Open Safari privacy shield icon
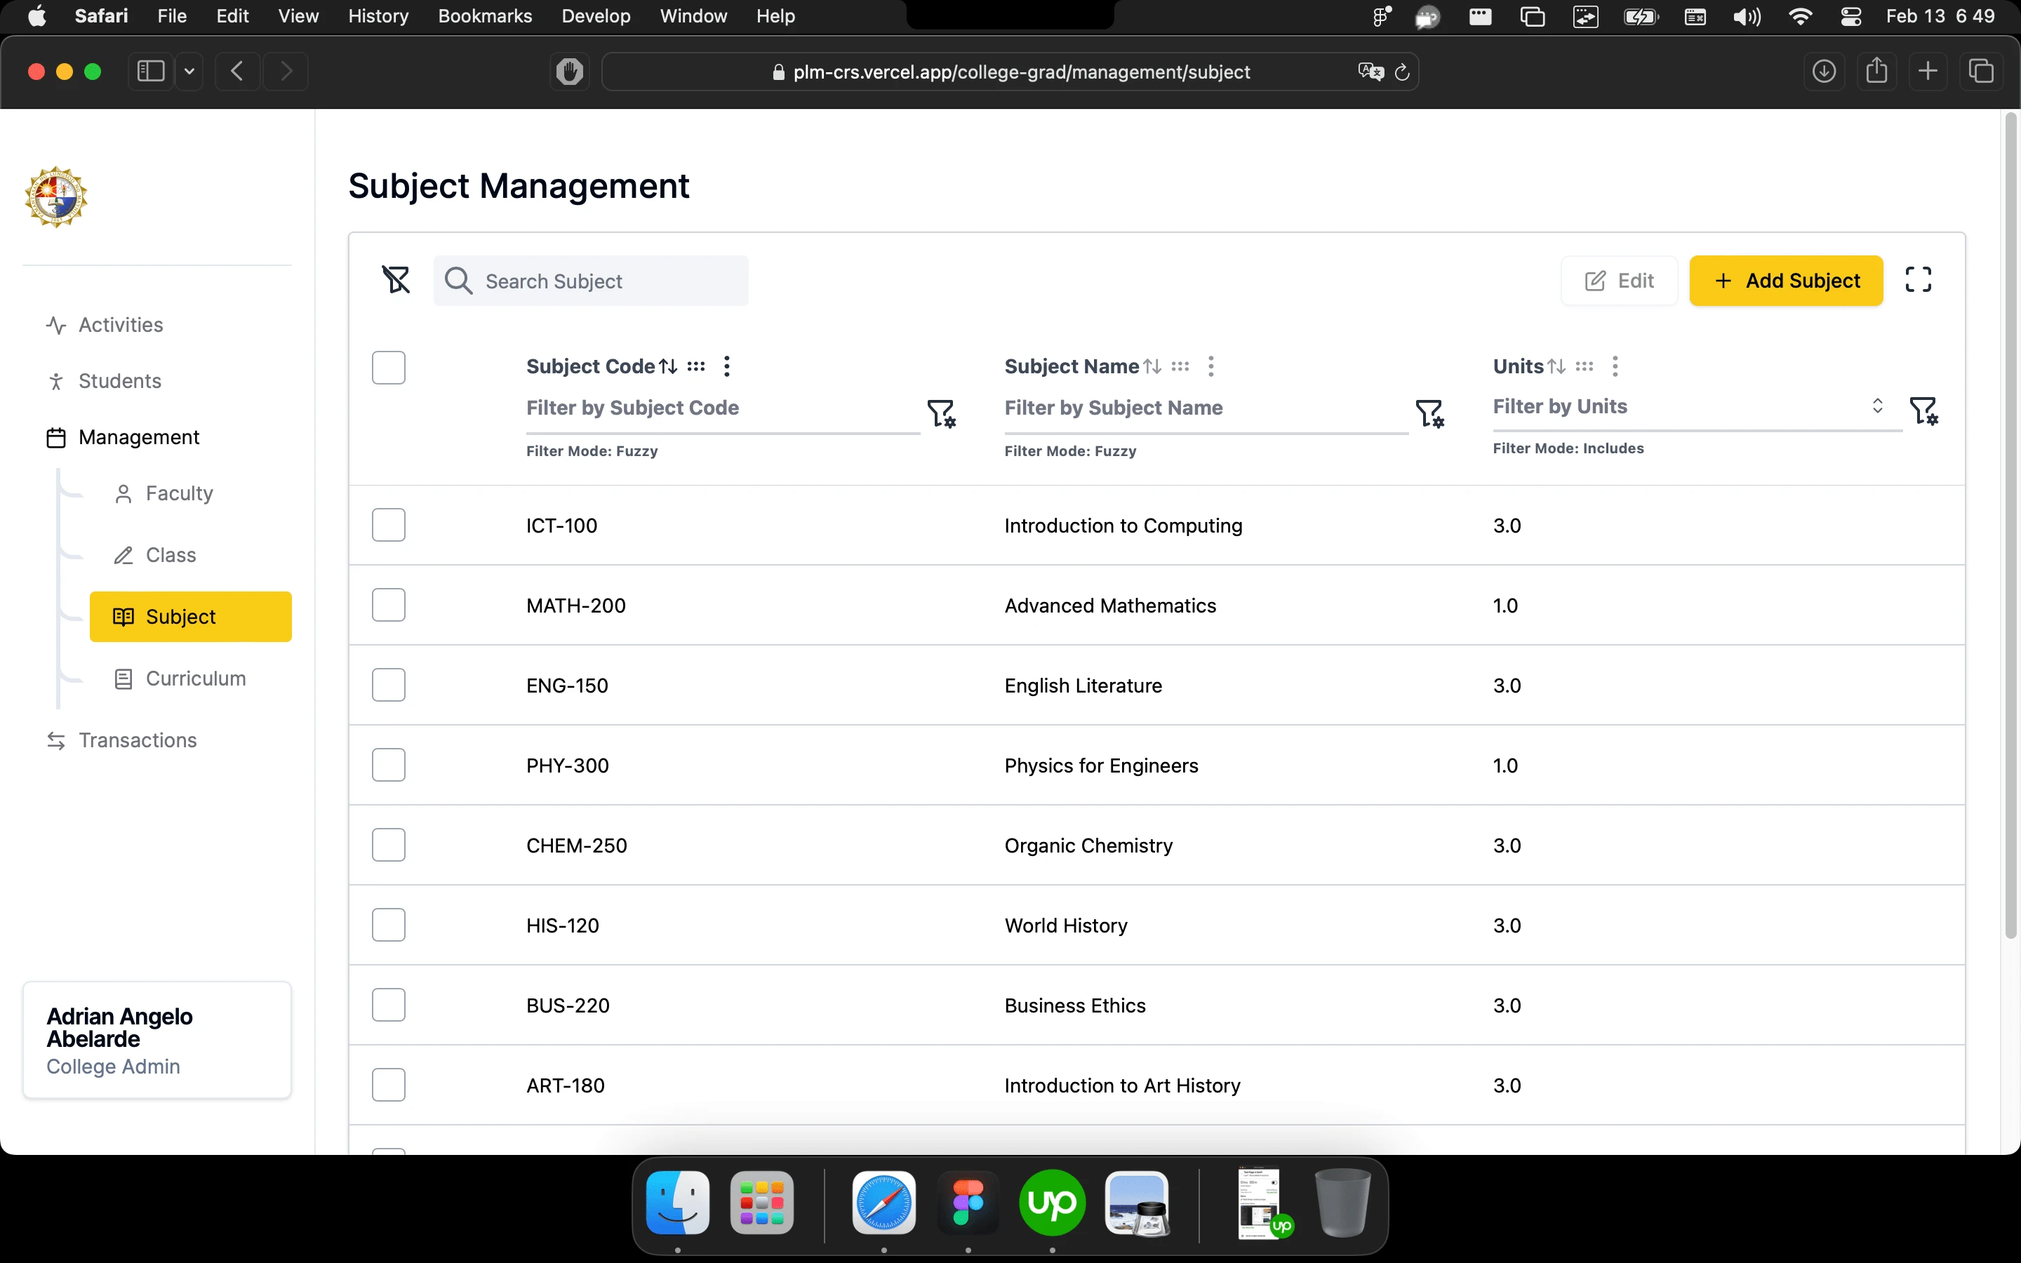This screenshot has width=2021, height=1263. point(571,72)
